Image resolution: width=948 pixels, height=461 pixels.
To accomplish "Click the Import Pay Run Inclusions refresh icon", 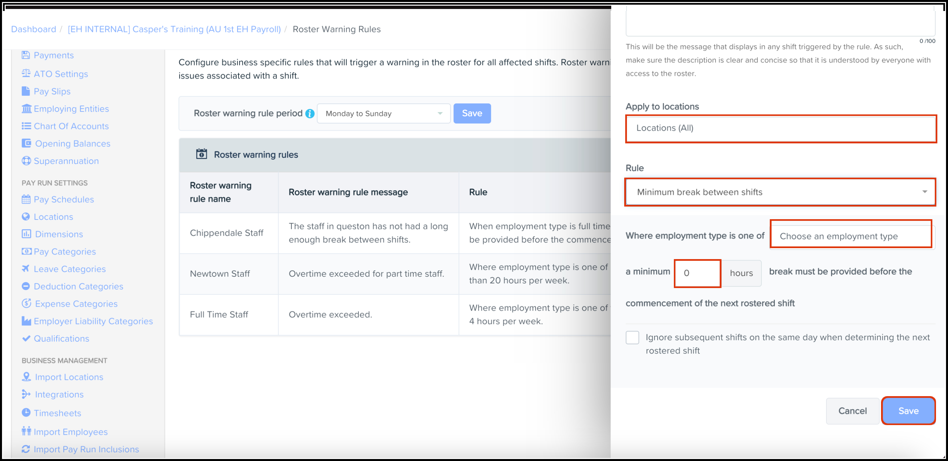I will pyautogui.click(x=26, y=449).
